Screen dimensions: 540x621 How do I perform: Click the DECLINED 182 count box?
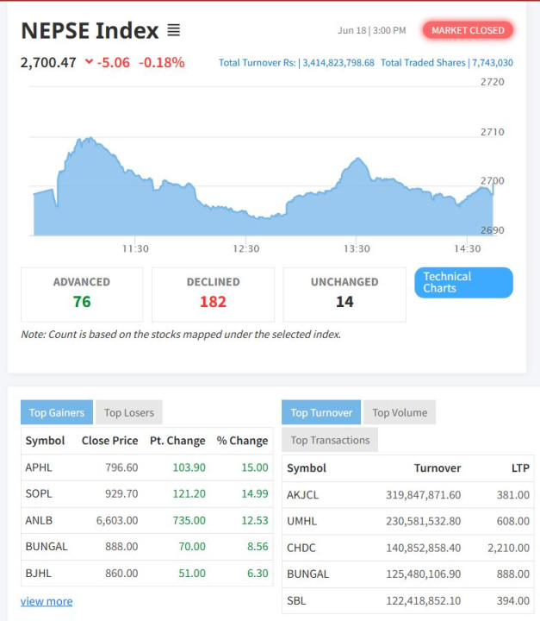pos(214,295)
